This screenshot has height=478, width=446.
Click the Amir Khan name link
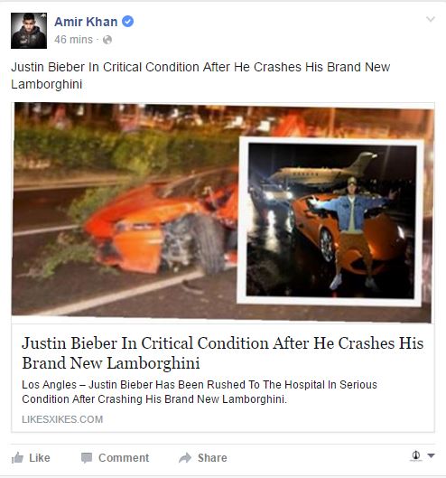(x=86, y=22)
